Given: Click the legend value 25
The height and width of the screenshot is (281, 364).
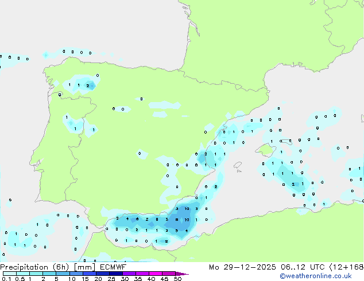Looking at the screenshot, I should [111, 279].
